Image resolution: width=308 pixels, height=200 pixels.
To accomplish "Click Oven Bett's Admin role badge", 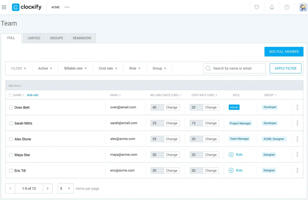I will [234, 107].
